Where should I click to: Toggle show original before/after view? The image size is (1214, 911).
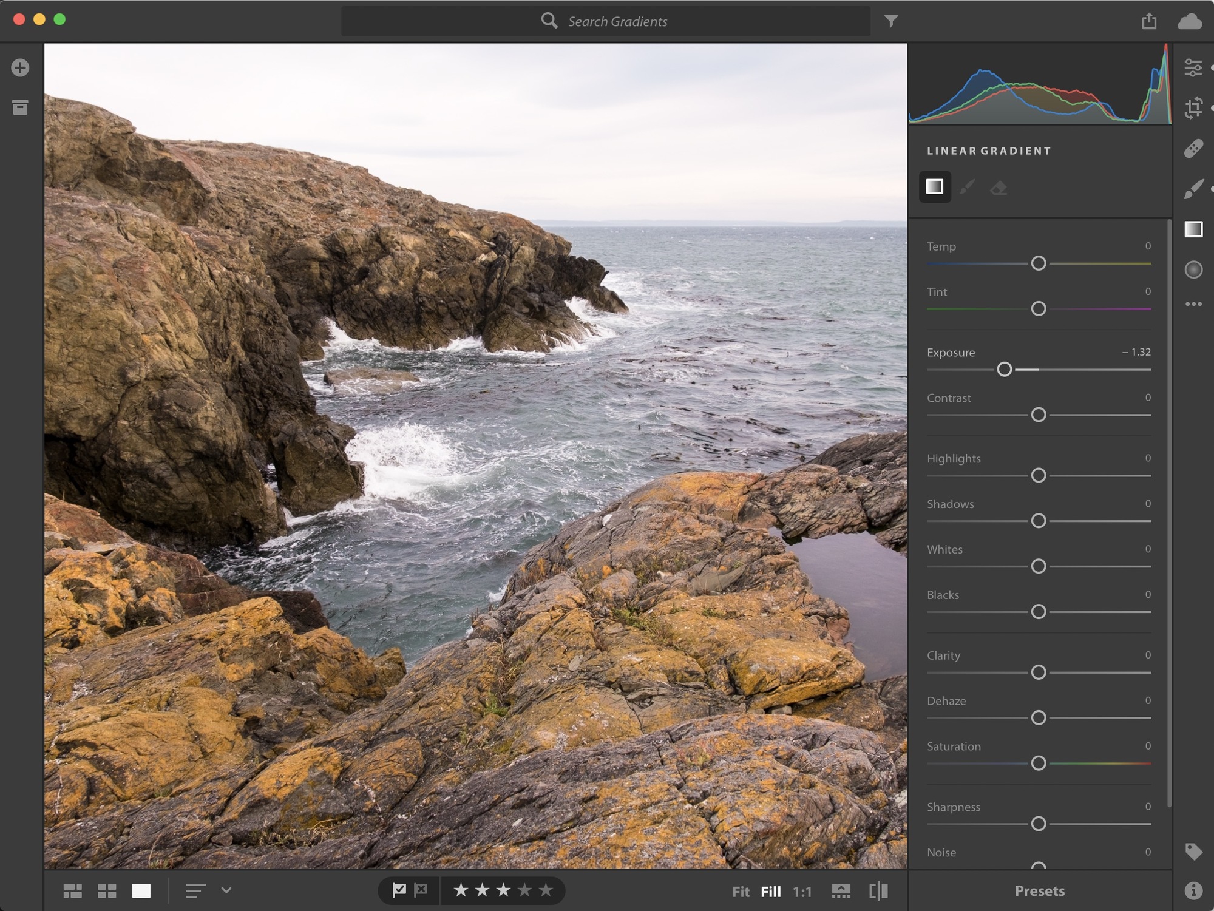click(878, 890)
